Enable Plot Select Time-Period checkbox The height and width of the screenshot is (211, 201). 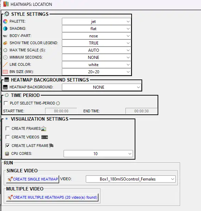coord(6,103)
